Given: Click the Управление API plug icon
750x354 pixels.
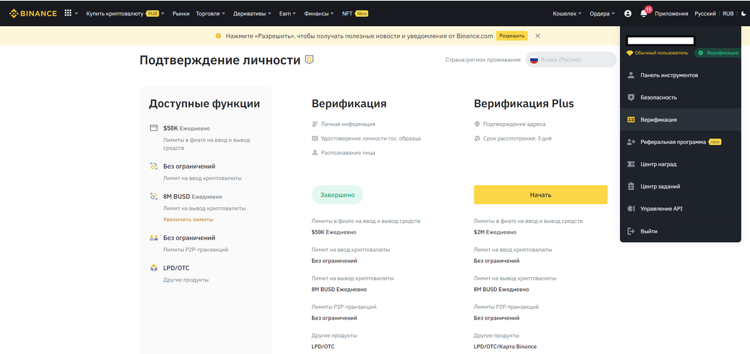Looking at the screenshot, I should [631, 209].
